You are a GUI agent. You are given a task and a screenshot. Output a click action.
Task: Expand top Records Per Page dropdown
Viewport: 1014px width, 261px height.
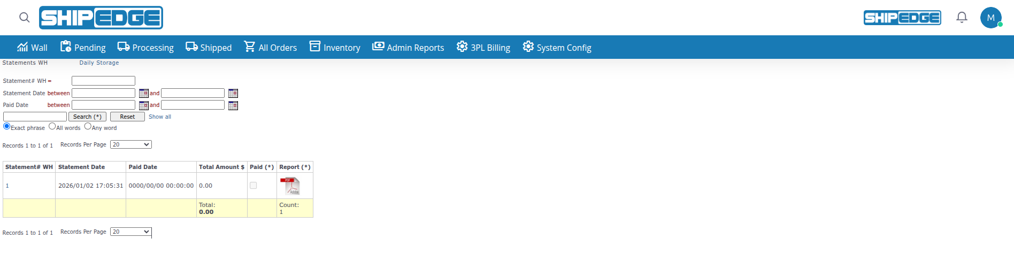pos(130,145)
